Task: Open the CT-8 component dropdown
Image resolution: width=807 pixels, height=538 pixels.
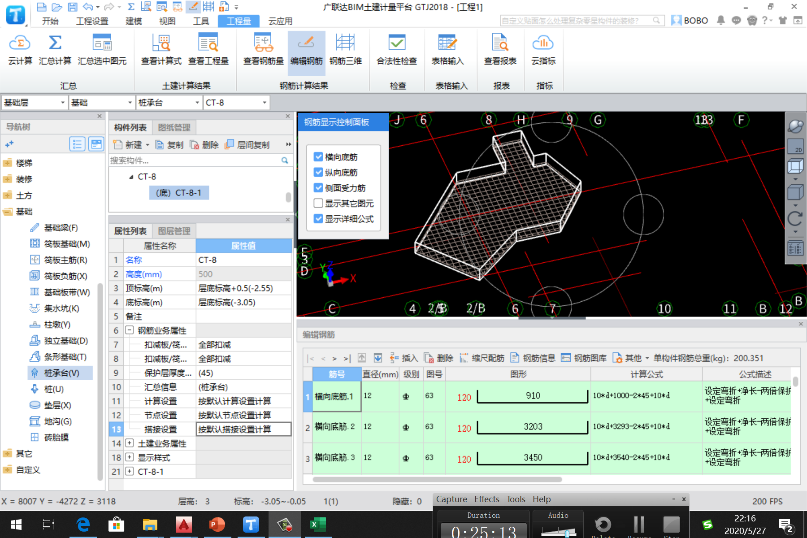Action: click(264, 103)
